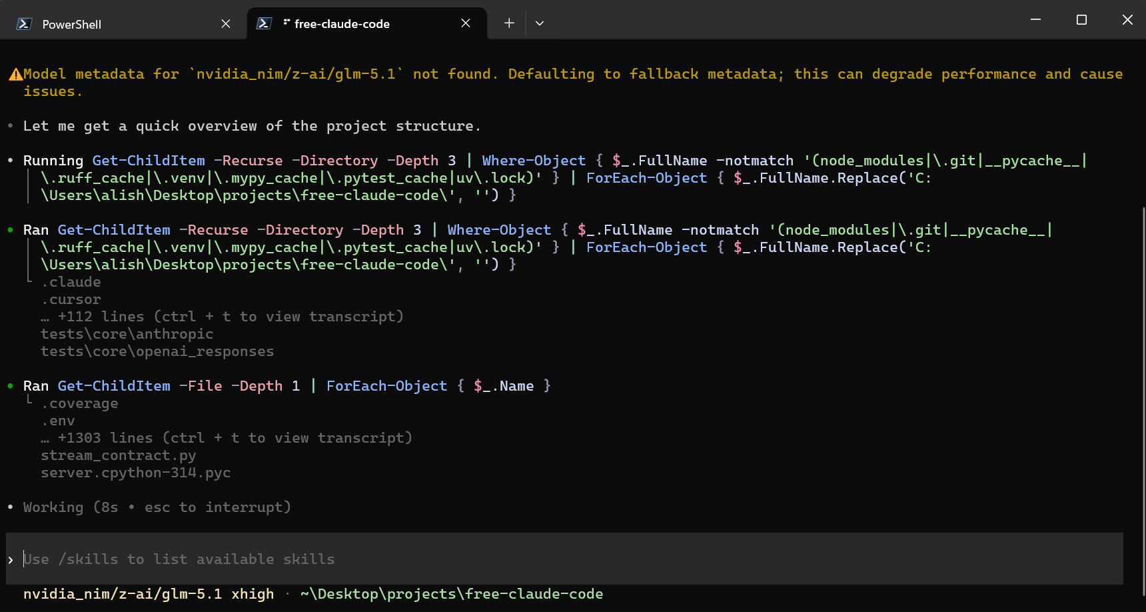This screenshot has width=1146, height=612.
Task: Focus the skills prompt input field
Action: tap(564, 559)
